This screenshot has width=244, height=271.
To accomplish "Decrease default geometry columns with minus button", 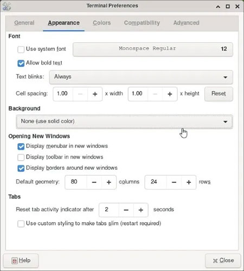I will pos(94,182).
